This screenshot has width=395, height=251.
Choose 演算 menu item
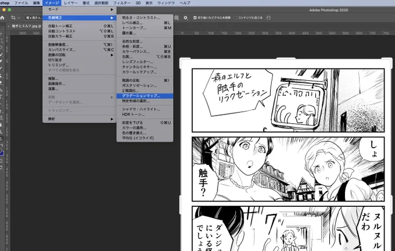click(x=80, y=89)
